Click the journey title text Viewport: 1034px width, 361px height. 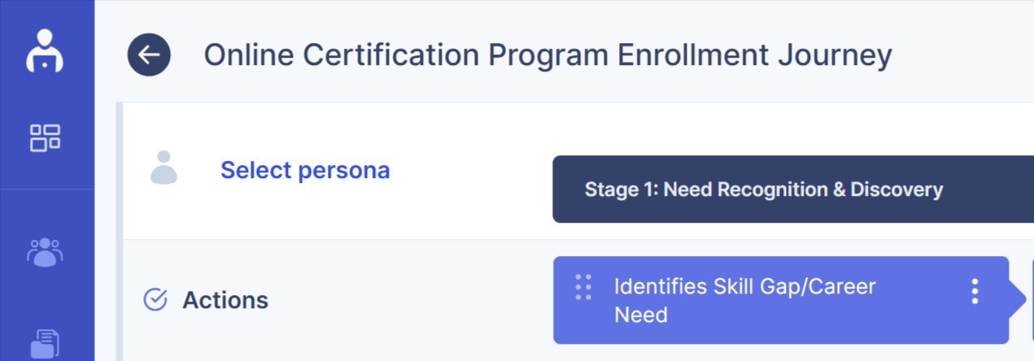(548, 55)
